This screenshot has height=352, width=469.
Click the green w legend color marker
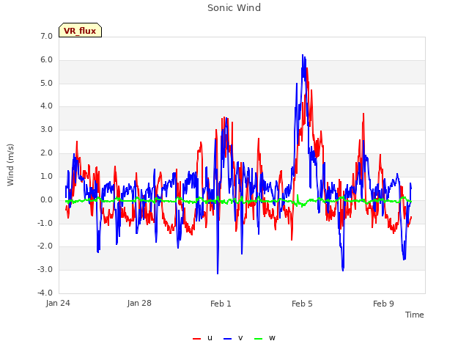258,339
